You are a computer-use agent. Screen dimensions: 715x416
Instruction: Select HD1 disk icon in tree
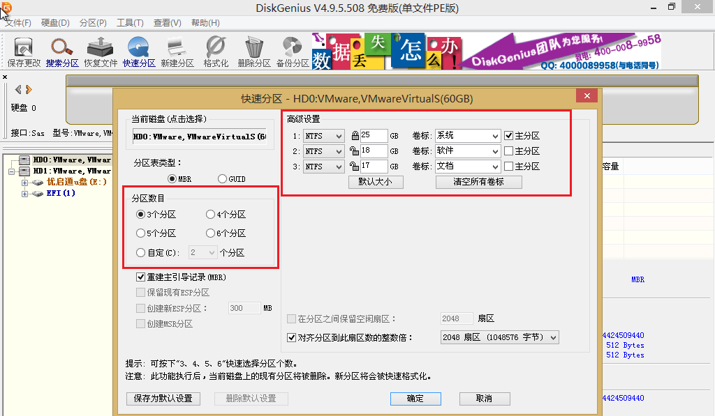pyautogui.click(x=24, y=171)
